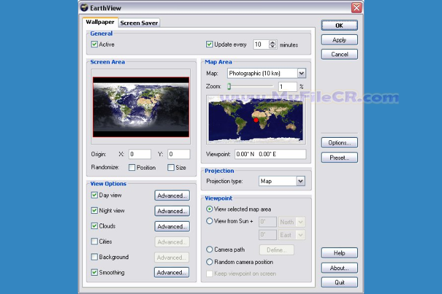This screenshot has height=294, width=442.
Task: Open the Options dialog
Action: pos(339,143)
